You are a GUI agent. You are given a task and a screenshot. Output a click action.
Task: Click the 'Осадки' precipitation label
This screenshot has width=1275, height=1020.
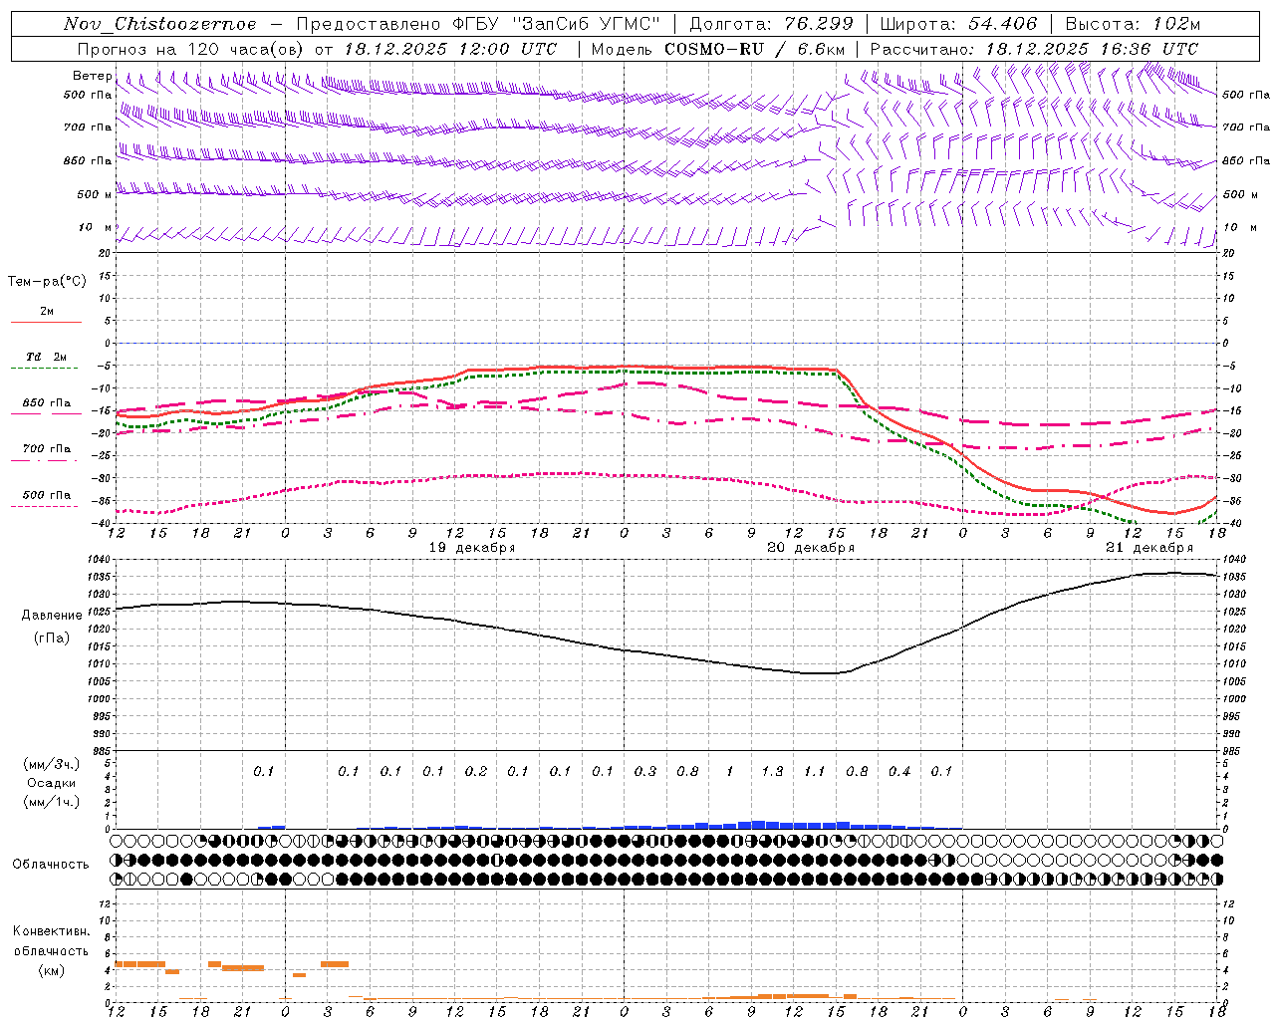tap(51, 783)
